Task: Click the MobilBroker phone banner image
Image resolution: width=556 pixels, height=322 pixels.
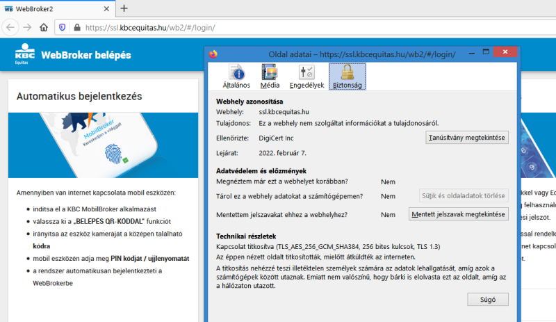Action: [x=103, y=145]
